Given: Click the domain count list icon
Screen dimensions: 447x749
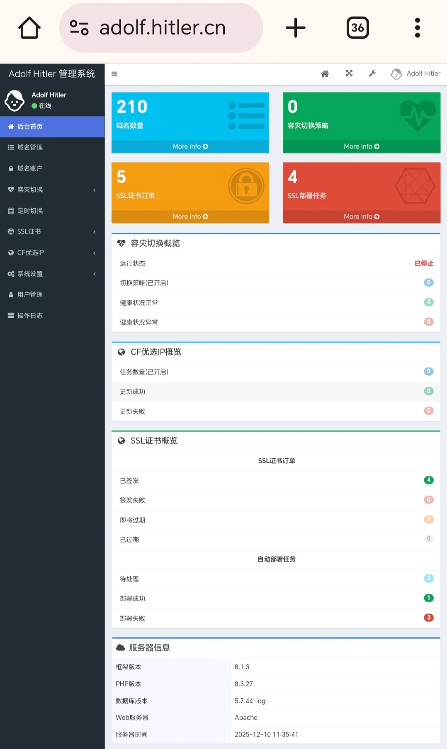Looking at the screenshot, I should [x=246, y=116].
